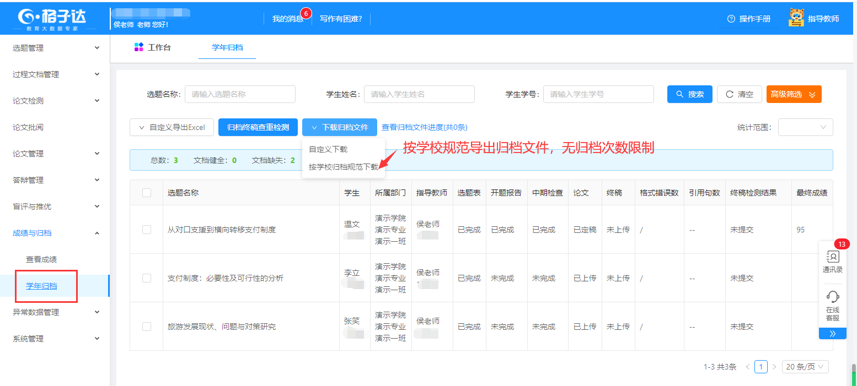Select all rows with header checkbox
857x386 pixels.
tap(147, 193)
